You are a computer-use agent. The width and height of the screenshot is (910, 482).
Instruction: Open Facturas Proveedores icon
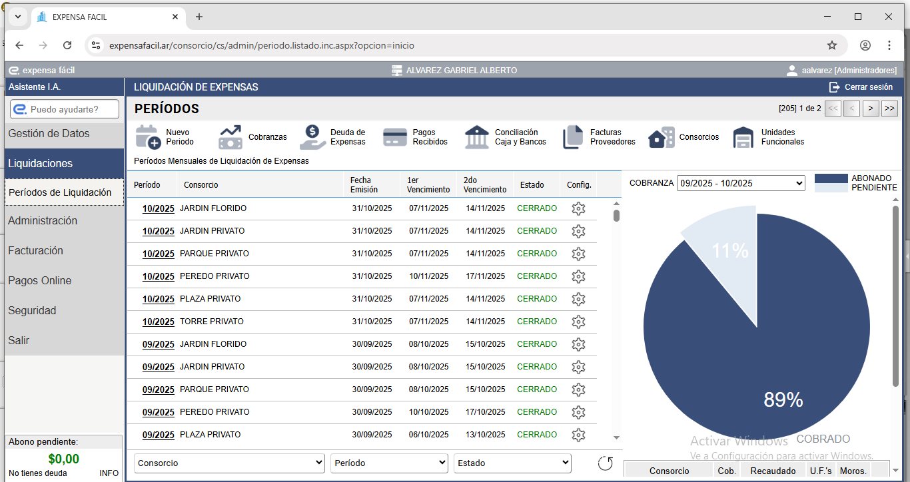pos(573,137)
